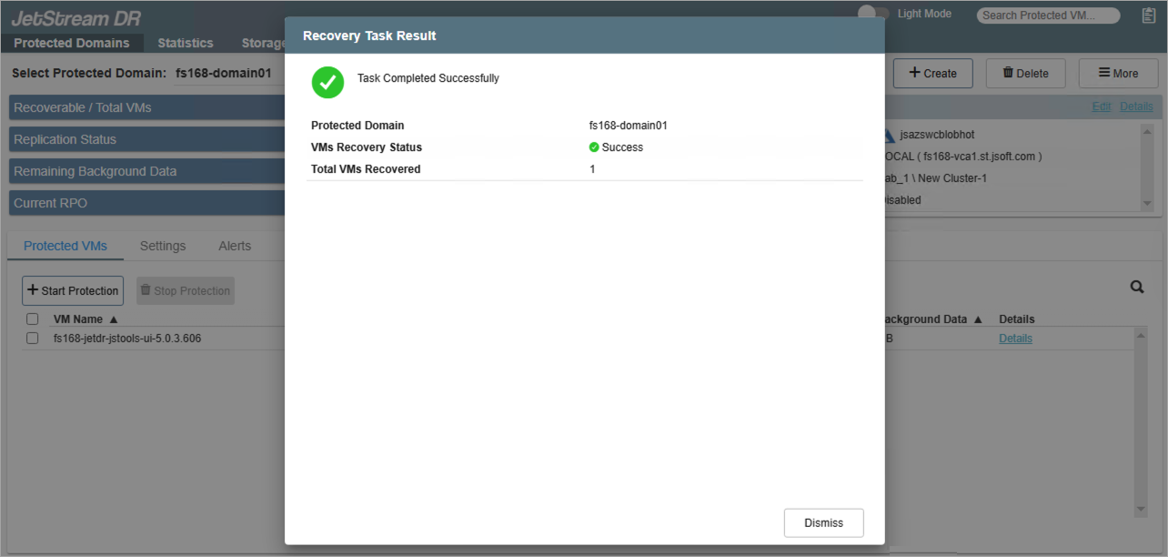The height and width of the screenshot is (557, 1168).
Task: Check the select-all VM header checkbox
Action: pos(33,319)
